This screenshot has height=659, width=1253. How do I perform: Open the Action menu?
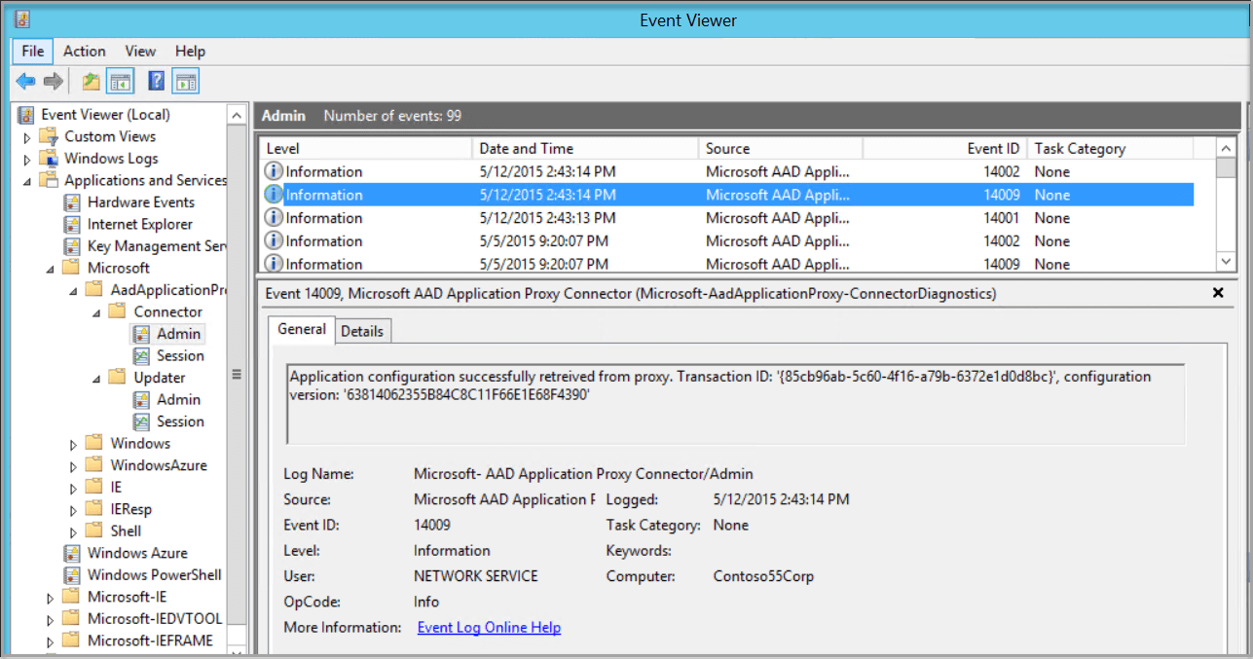pyautogui.click(x=84, y=51)
